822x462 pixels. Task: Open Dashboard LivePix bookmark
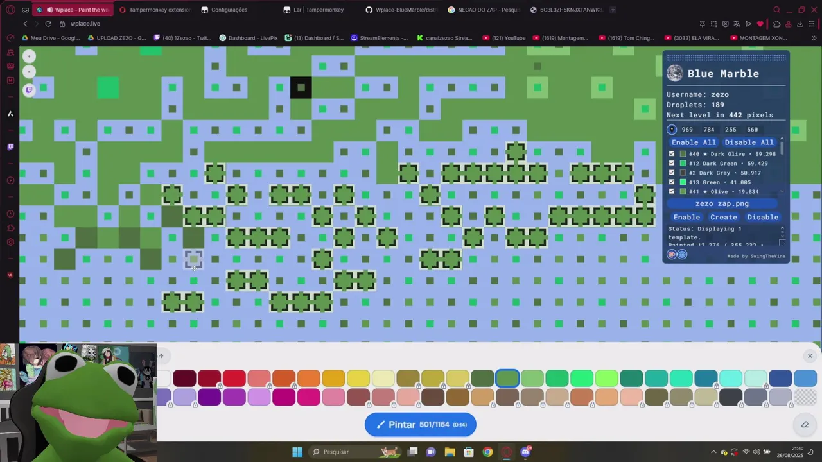pyautogui.click(x=248, y=38)
